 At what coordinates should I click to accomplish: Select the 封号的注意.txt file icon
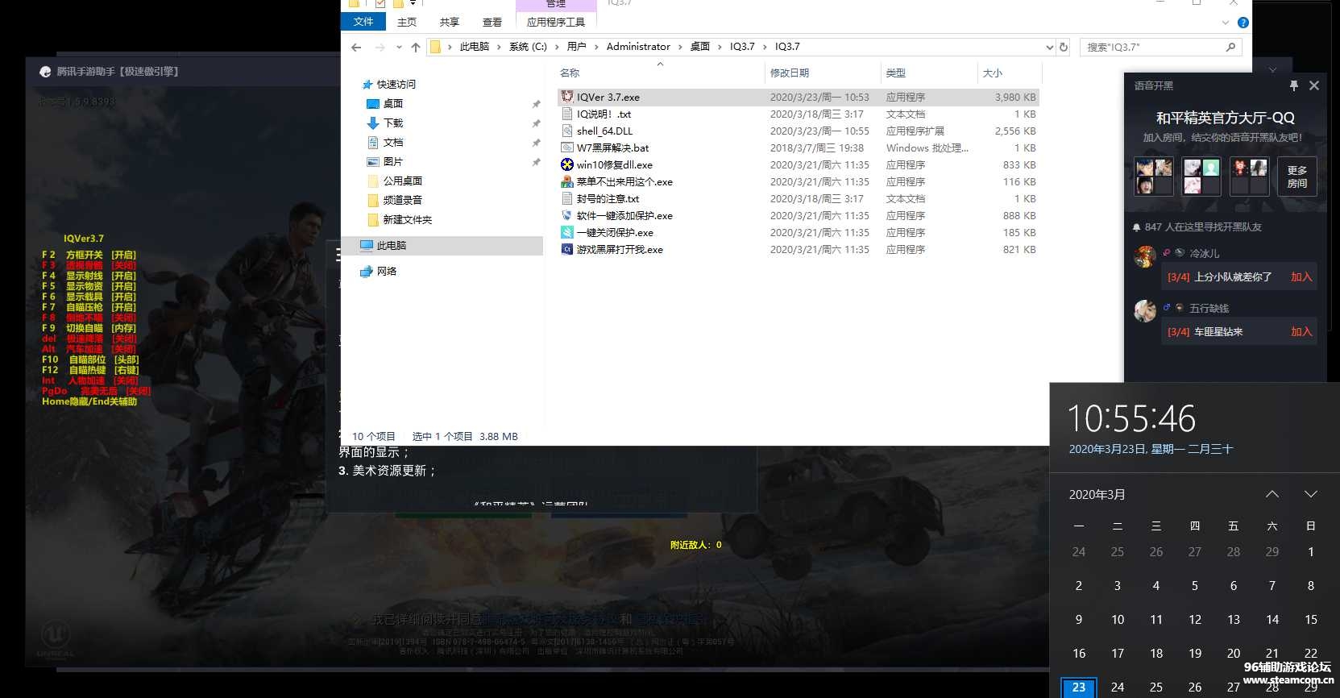(x=567, y=198)
